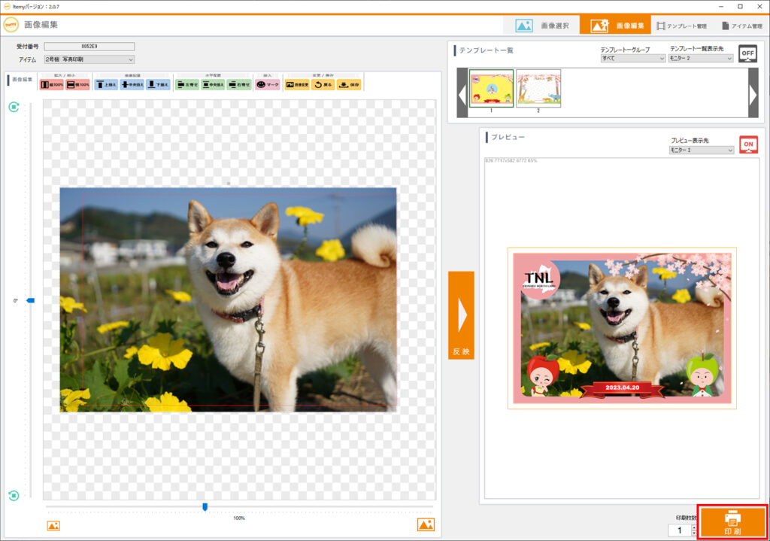This screenshot has width=770, height=541.
Task: Insert a mark with the マーク button
Action: (x=267, y=85)
